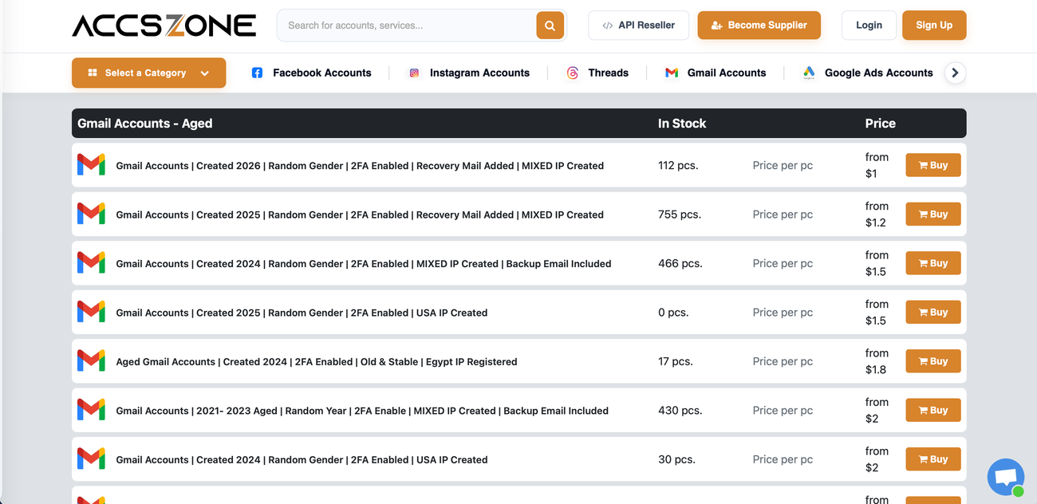Click the Threads icon in category bar
The height and width of the screenshot is (504, 1037).
click(572, 73)
